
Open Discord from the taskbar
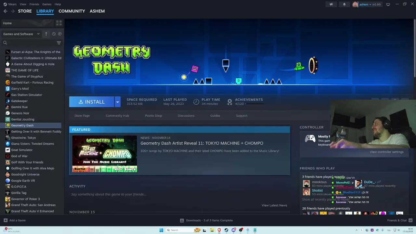click(233, 230)
